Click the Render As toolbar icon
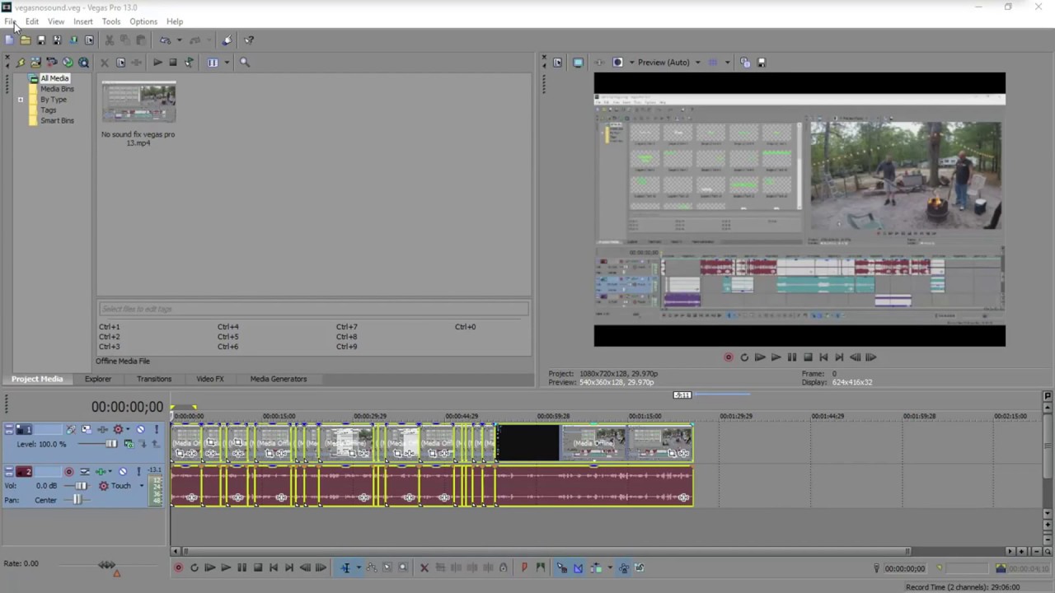 click(x=73, y=40)
